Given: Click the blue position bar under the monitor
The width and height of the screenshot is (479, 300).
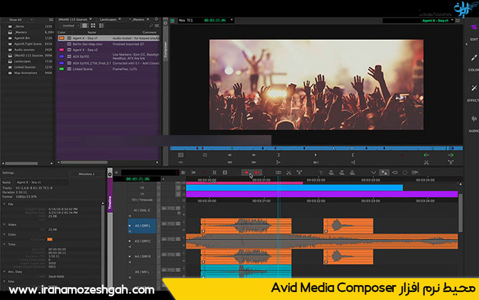Looking at the screenshot, I should pyautogui.click(x=316, y=148).
